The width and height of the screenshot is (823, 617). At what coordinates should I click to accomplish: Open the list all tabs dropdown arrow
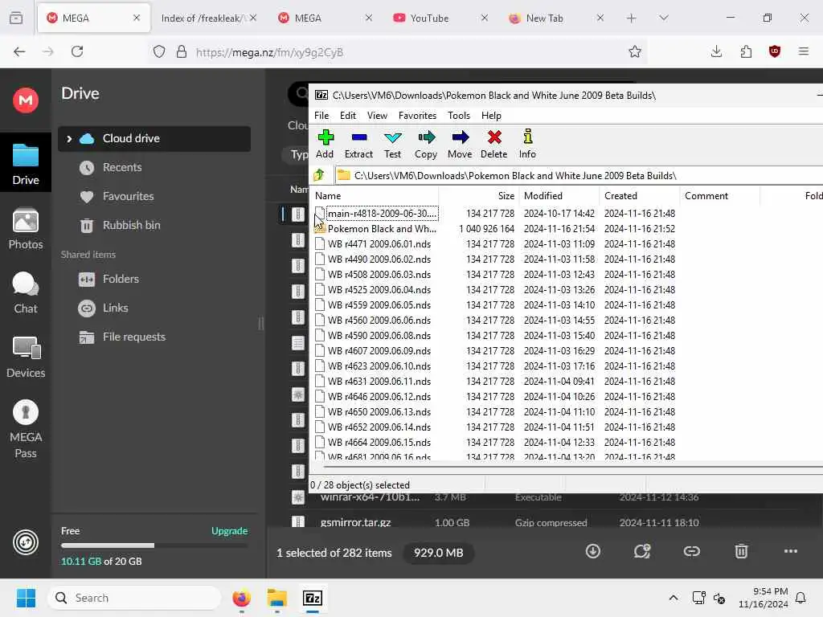(x=663, y=18)
